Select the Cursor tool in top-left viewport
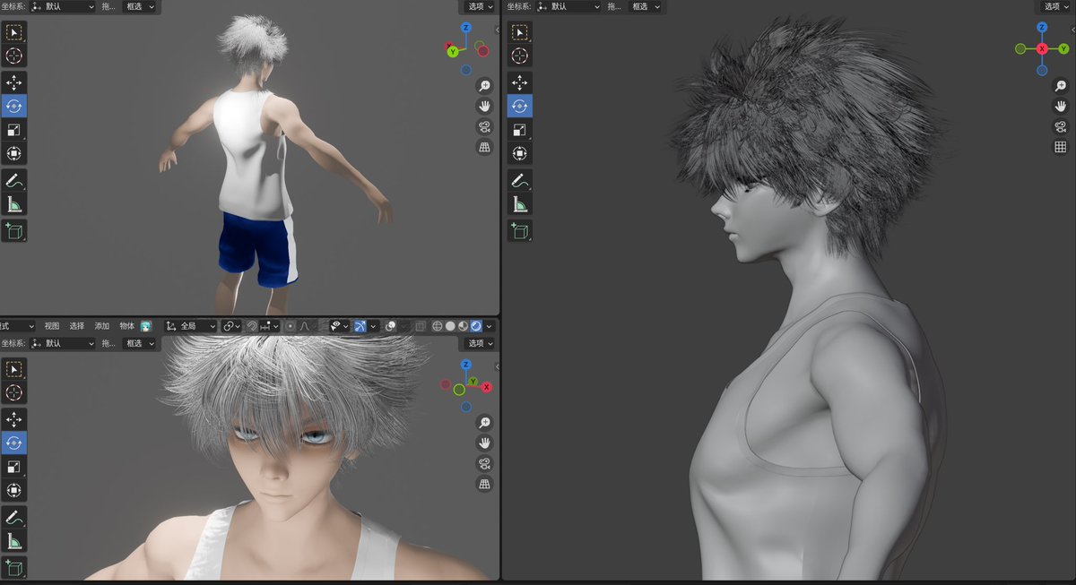 click(14, 56)
